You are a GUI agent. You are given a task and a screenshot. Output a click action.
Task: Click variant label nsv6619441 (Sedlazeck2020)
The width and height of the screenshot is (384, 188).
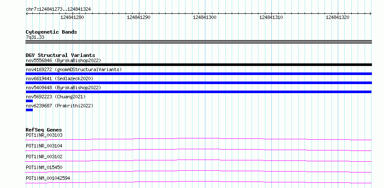[60, 78]
